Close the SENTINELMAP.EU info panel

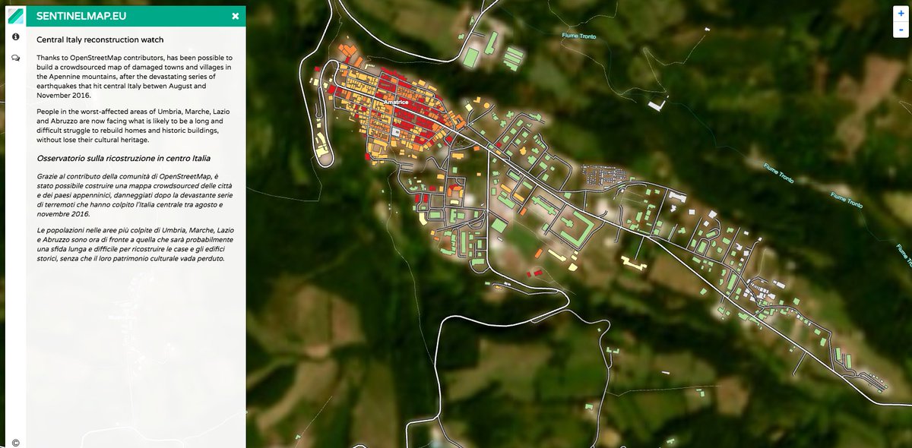coord(236,16)
